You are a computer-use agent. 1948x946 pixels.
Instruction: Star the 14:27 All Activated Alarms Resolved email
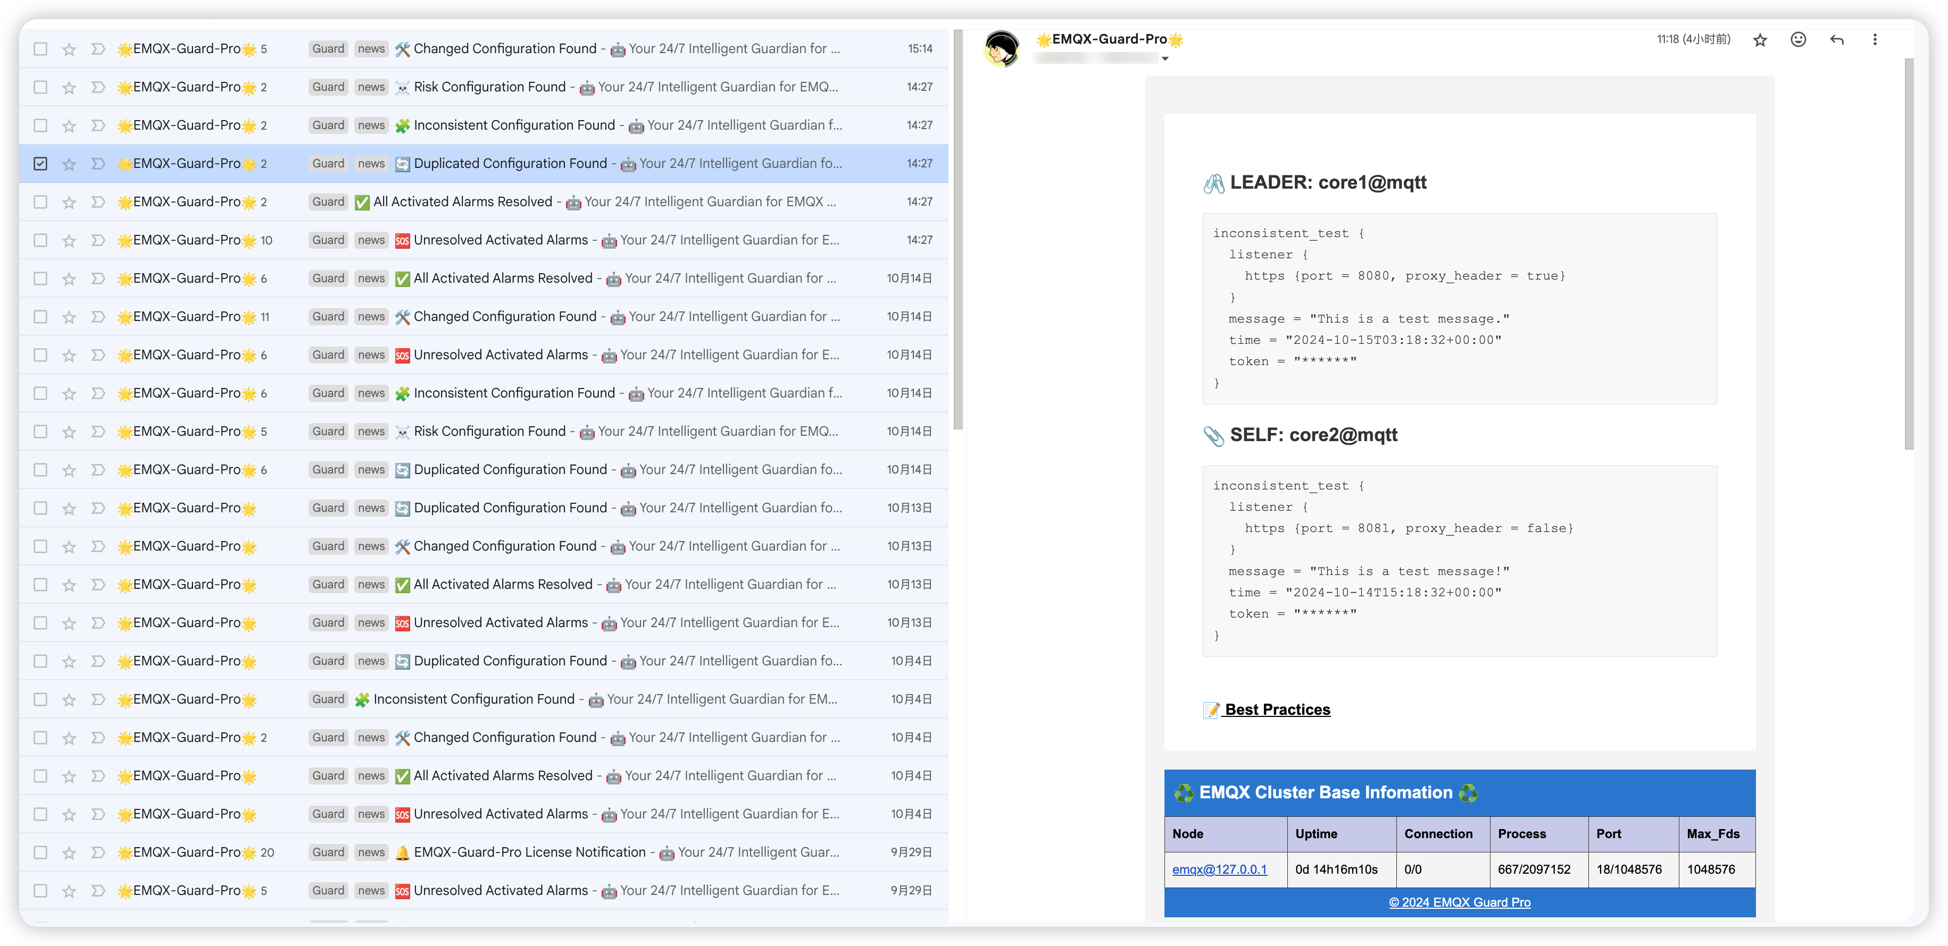coord(69,202)
